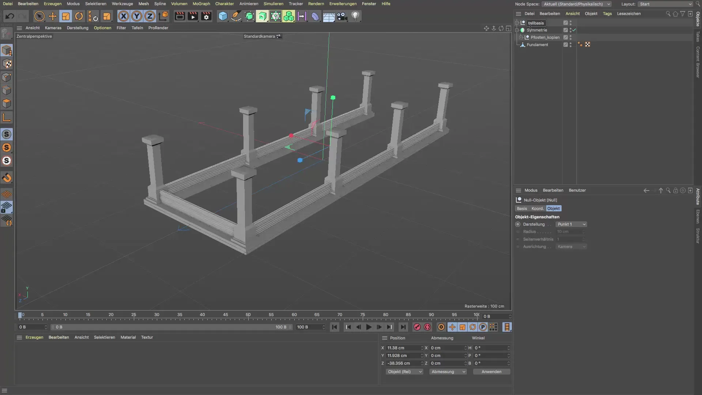The width and height of the screenshot is (702, 395).
Task: Select the Live Selection tool
Action: (x=39, y=16)
